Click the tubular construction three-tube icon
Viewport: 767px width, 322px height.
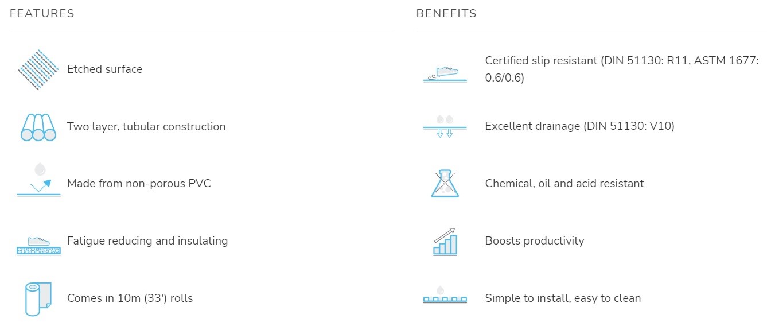click(x=38, y=127)
